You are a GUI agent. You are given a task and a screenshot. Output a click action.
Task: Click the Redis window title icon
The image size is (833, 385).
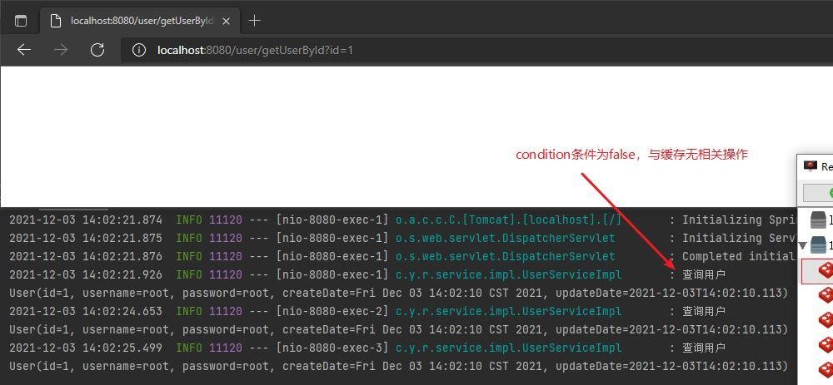[810, 166]
